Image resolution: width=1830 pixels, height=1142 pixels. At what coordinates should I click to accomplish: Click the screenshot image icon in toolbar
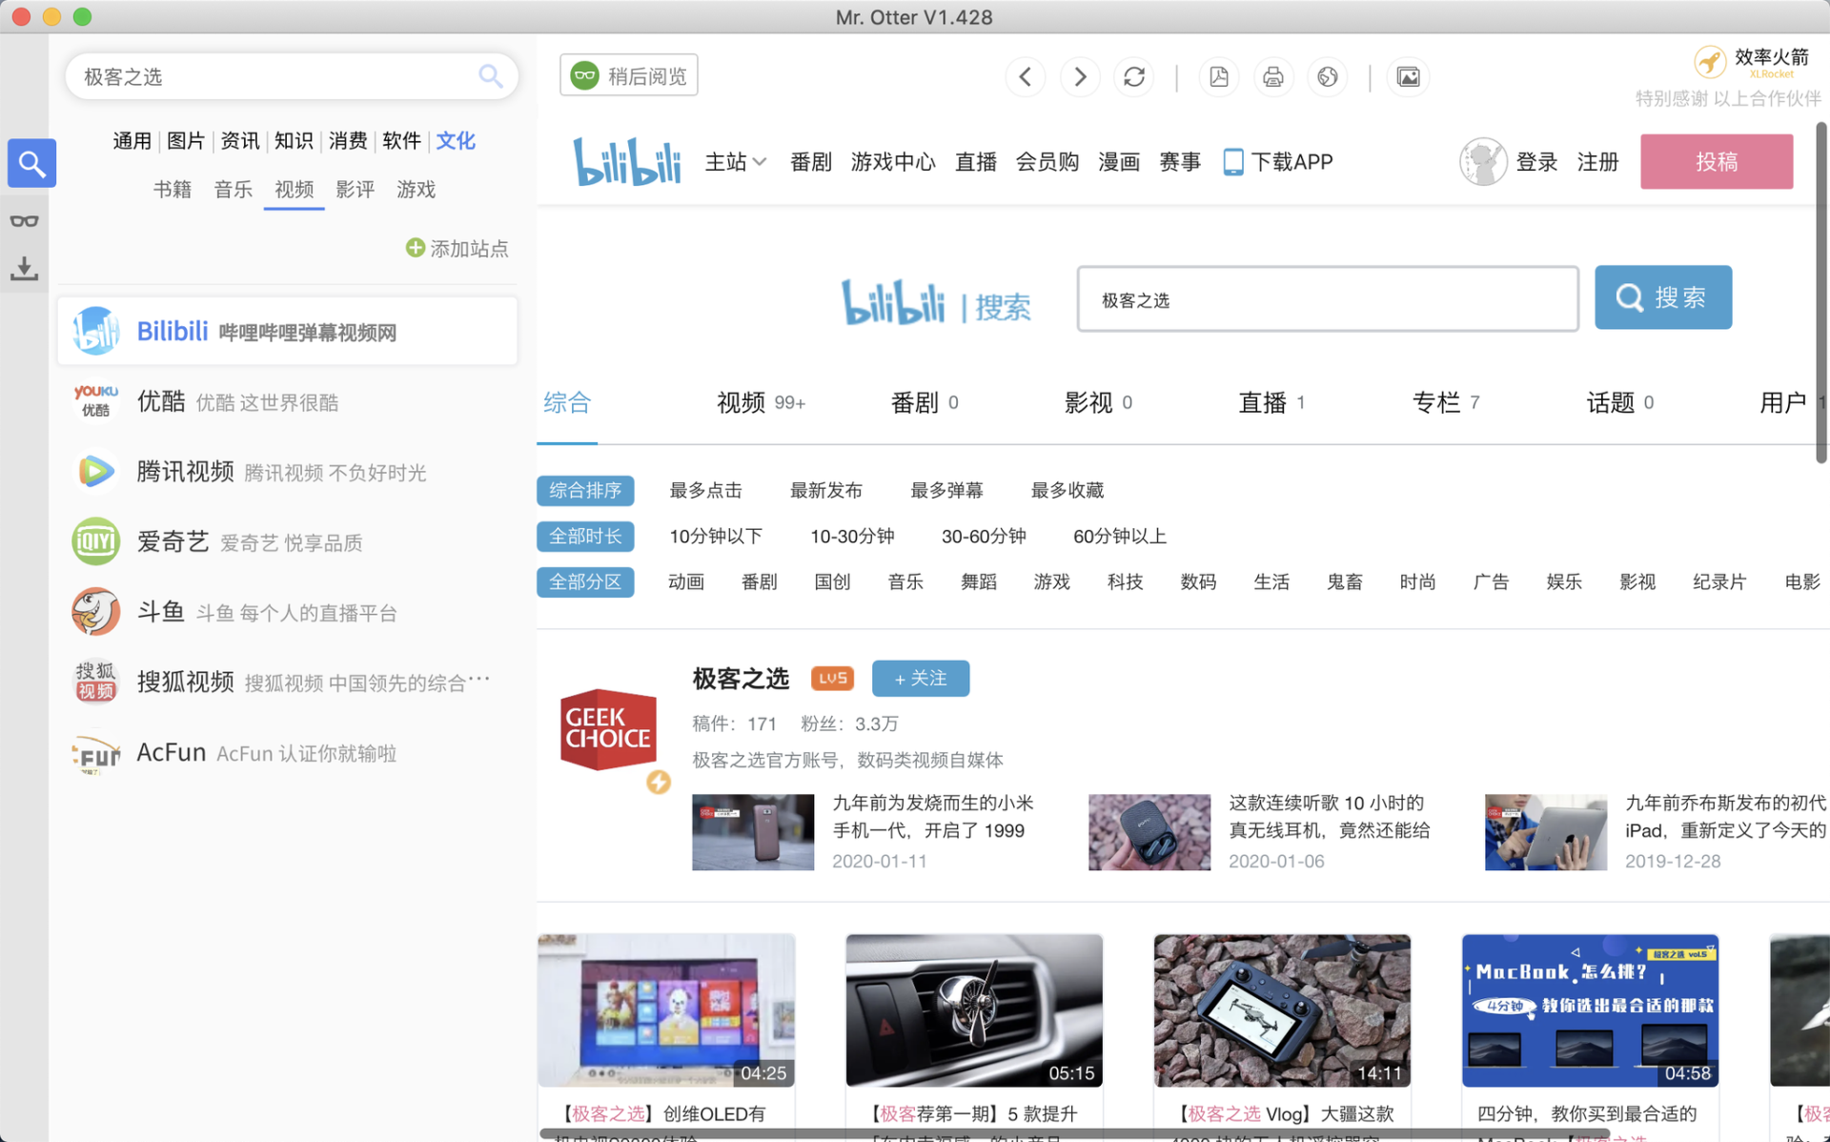tap(1408, 76)
